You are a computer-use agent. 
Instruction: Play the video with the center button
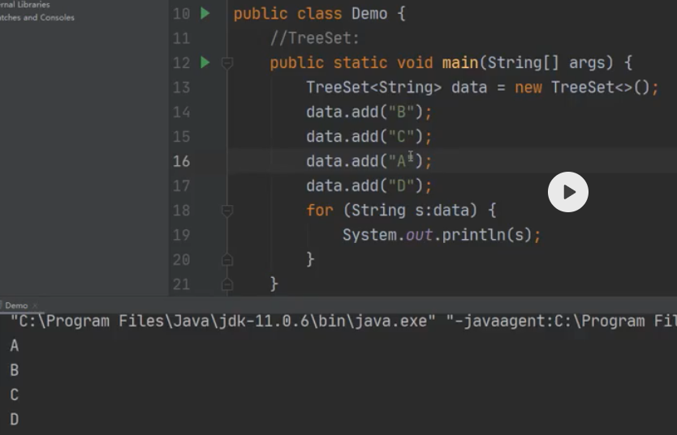(567, 192)
